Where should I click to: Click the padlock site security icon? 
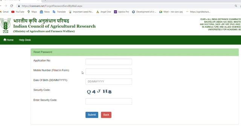coord(19,6)
